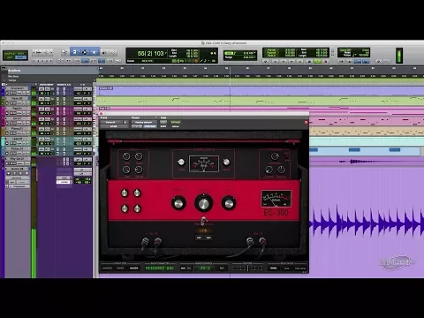Click the Native label in the plugin header
Screen dimensions: 424x318
176,126
